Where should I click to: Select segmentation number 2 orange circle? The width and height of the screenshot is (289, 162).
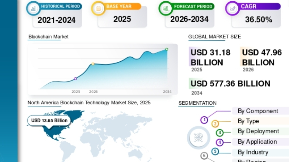(x=215, y=124)
